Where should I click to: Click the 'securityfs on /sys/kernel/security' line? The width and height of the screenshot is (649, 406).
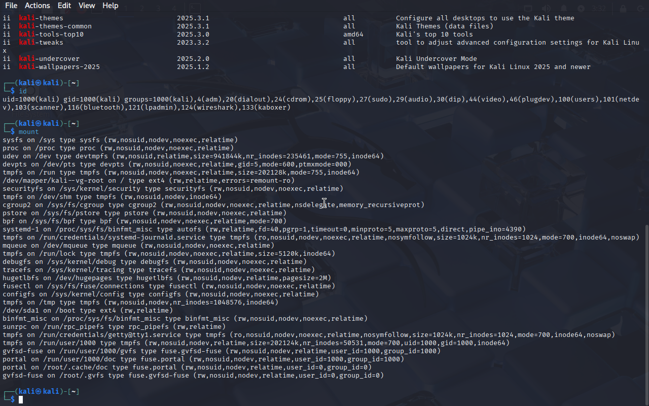[173, 189]
